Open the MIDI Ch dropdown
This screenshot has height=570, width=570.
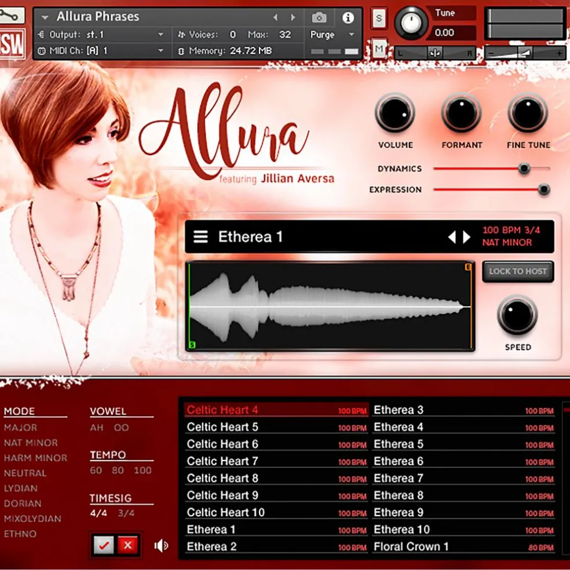pos(160,51)
